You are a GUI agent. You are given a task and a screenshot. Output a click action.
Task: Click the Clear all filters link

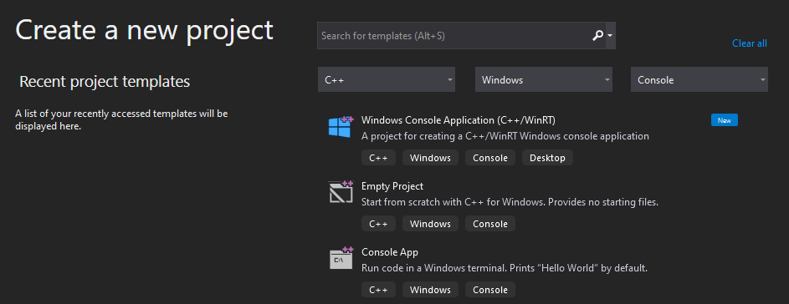(x=749, y=43)
